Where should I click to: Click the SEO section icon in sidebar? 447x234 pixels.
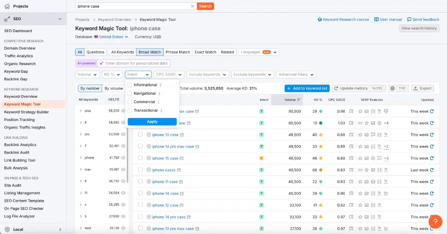(7, 19)
